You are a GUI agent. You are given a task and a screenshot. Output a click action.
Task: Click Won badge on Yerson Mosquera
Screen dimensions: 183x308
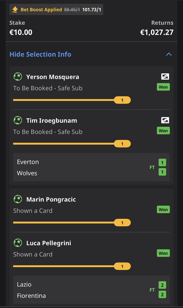(163, 87)
